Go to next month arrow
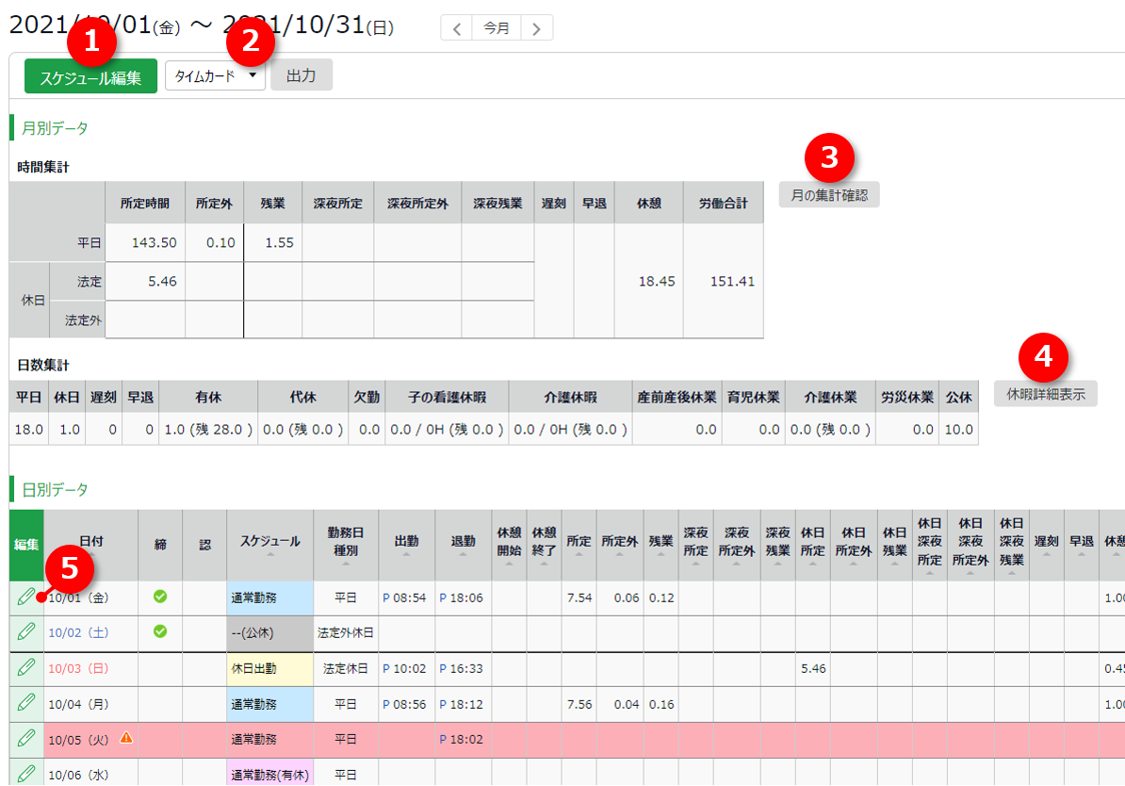1125x786 pixels. click(536, 28)
